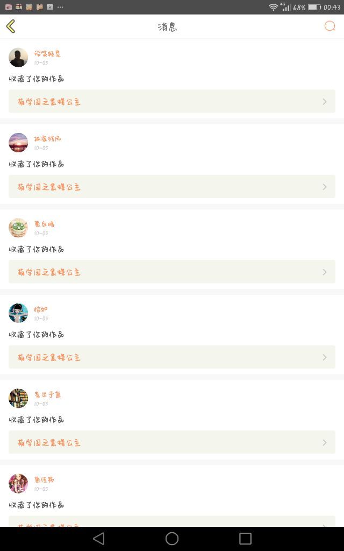344x551 pixels.
Task: Tap the Android home circle button
Action: (x=172, y=538)
